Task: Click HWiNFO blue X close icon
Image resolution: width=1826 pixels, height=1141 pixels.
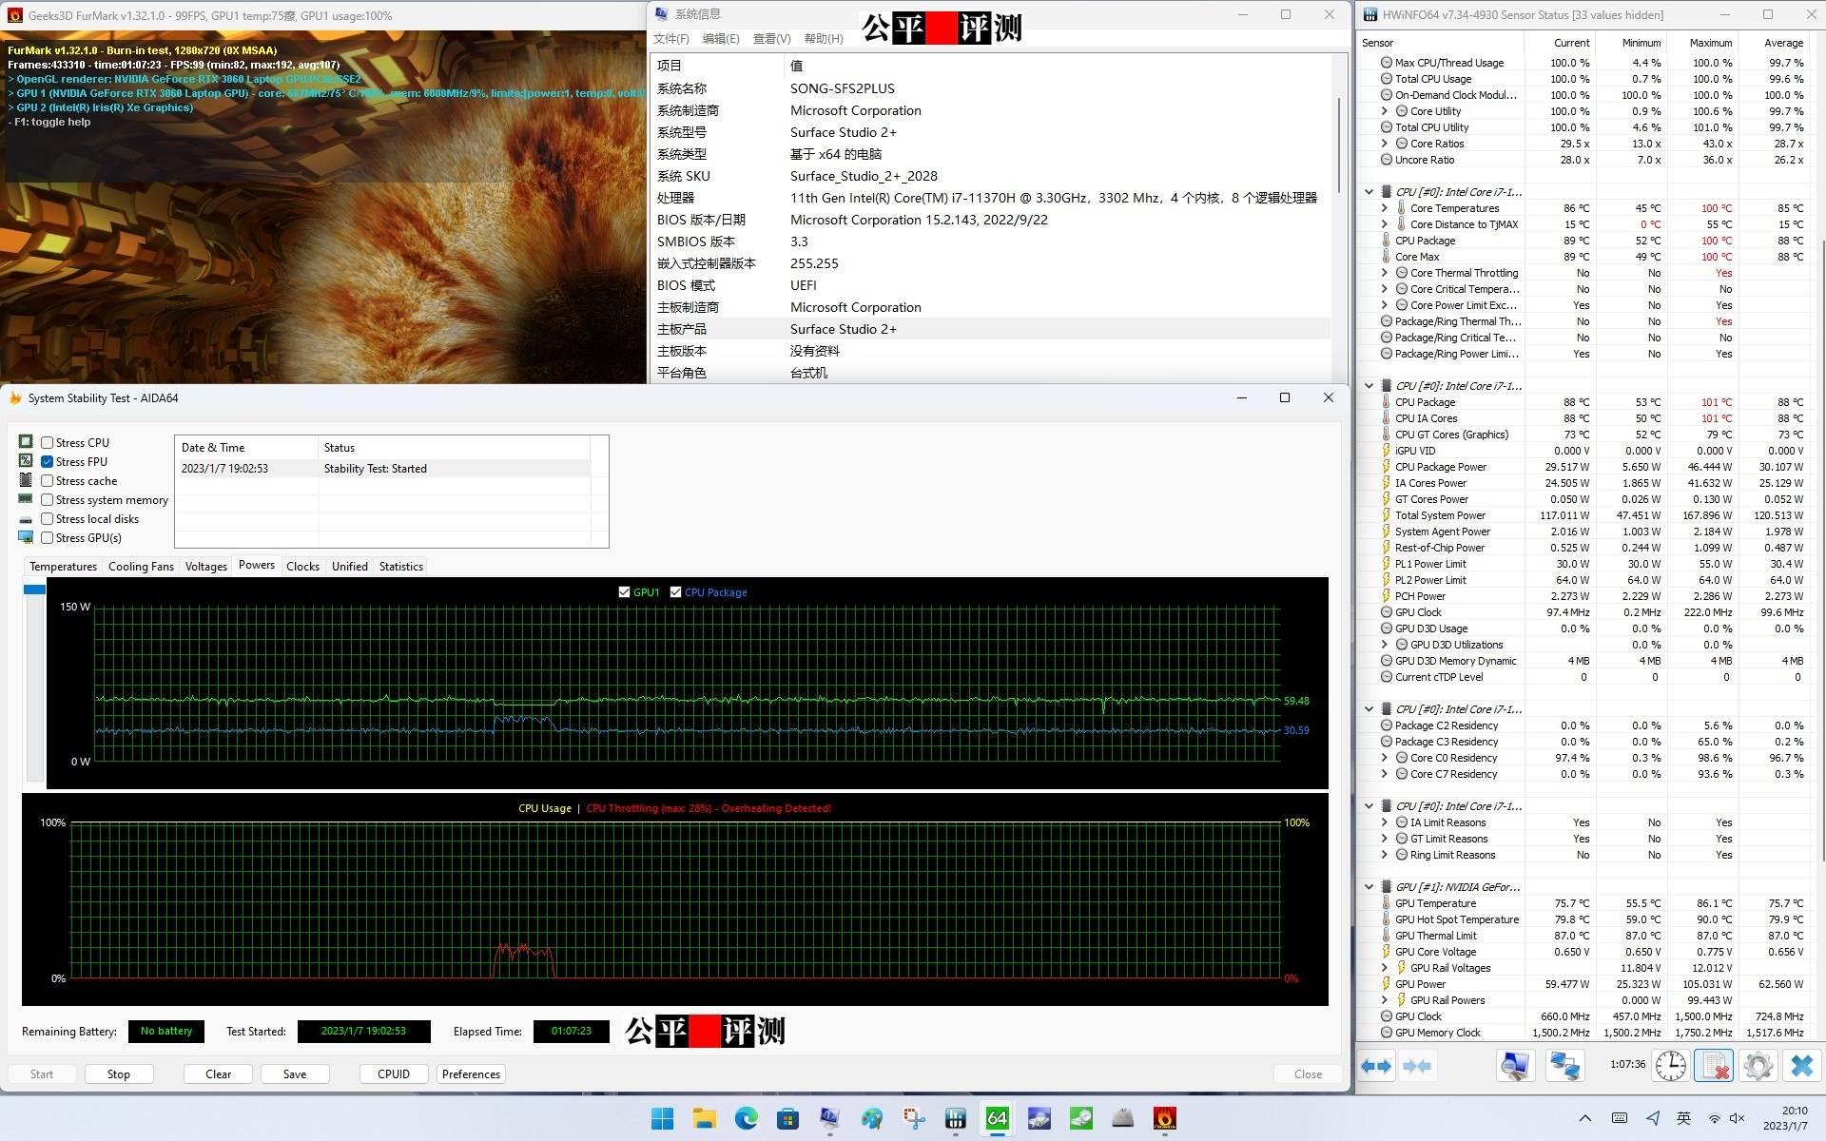Action: [x=1801, y=1066]
